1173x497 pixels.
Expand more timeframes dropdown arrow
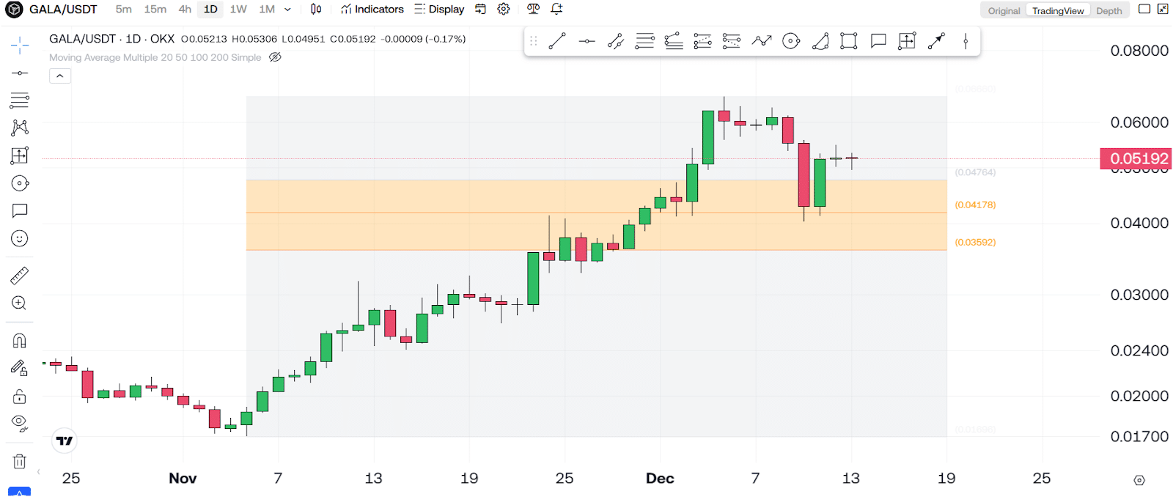pyautogui.click(x=287, y=10)
